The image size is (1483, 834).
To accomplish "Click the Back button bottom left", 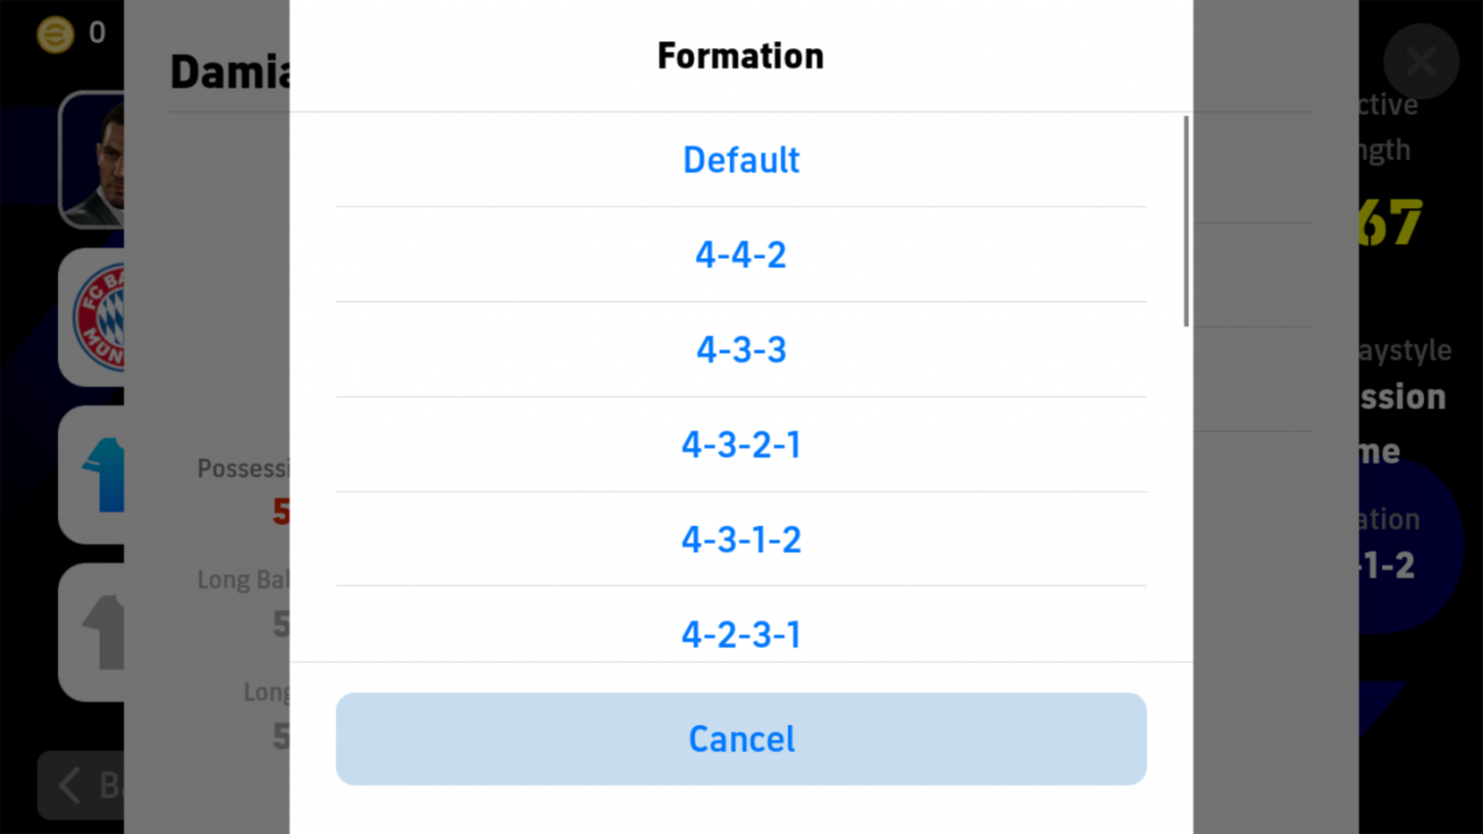I will click(97, 786).
